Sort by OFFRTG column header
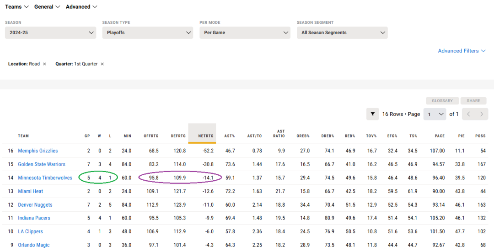 [x=151, y=136]
